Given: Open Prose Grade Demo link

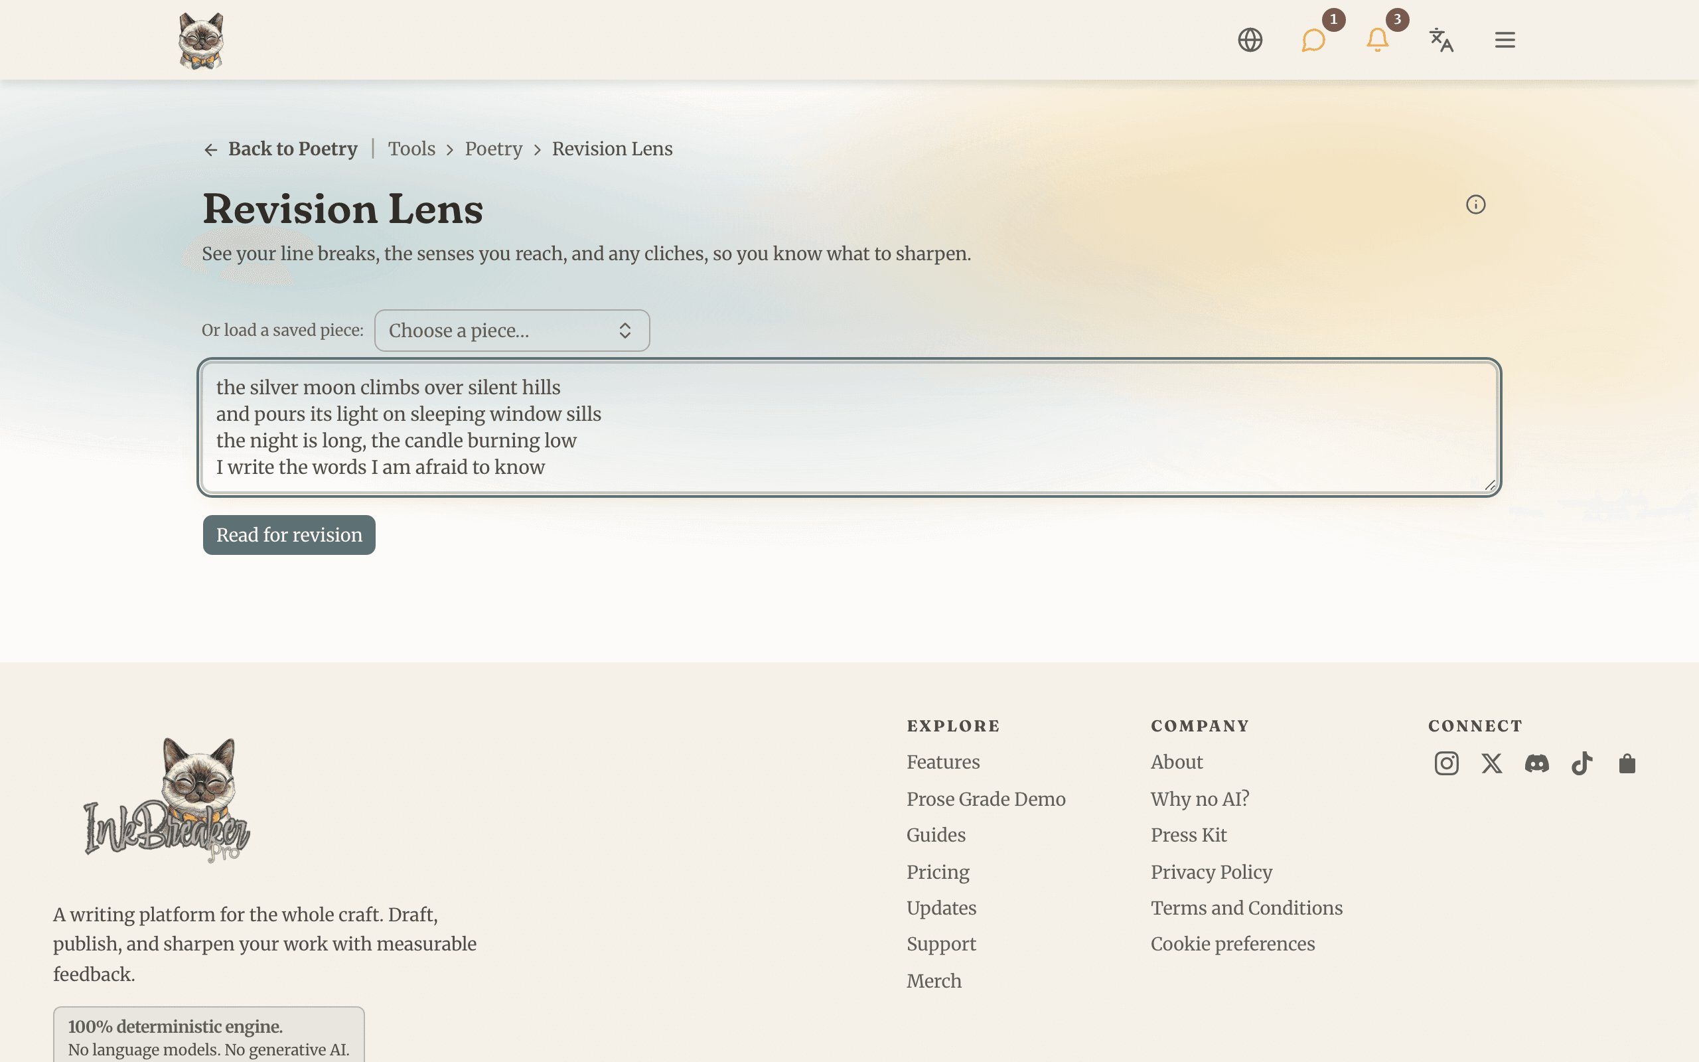Looking at the screenshot, I should point(986,799).
